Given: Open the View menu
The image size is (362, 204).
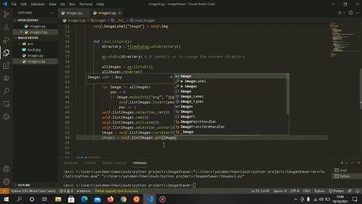Looking at the screenshot, I should tap(53, 4).
